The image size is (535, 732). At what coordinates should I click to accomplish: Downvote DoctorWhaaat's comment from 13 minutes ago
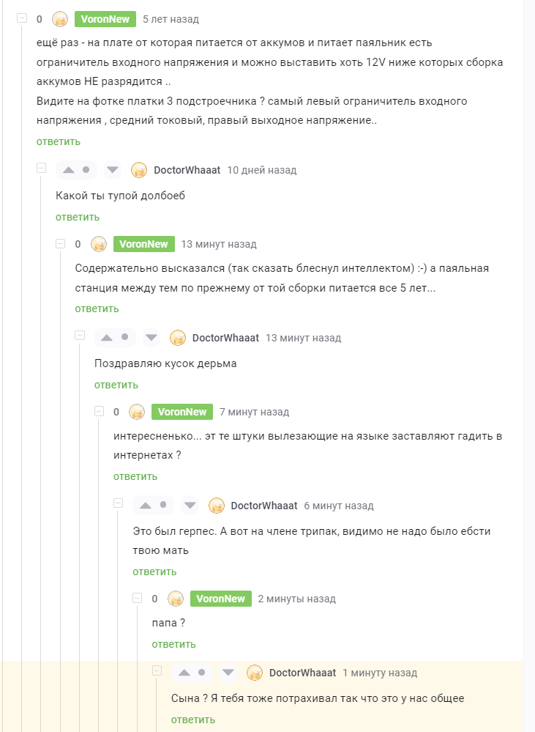[151, 338]
